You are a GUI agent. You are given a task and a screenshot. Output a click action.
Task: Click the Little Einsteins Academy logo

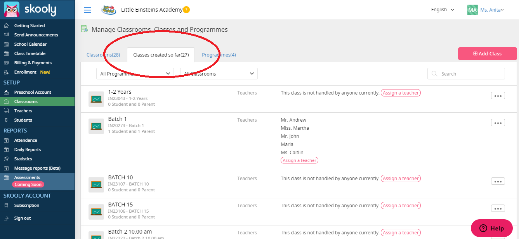coord(109,10)
